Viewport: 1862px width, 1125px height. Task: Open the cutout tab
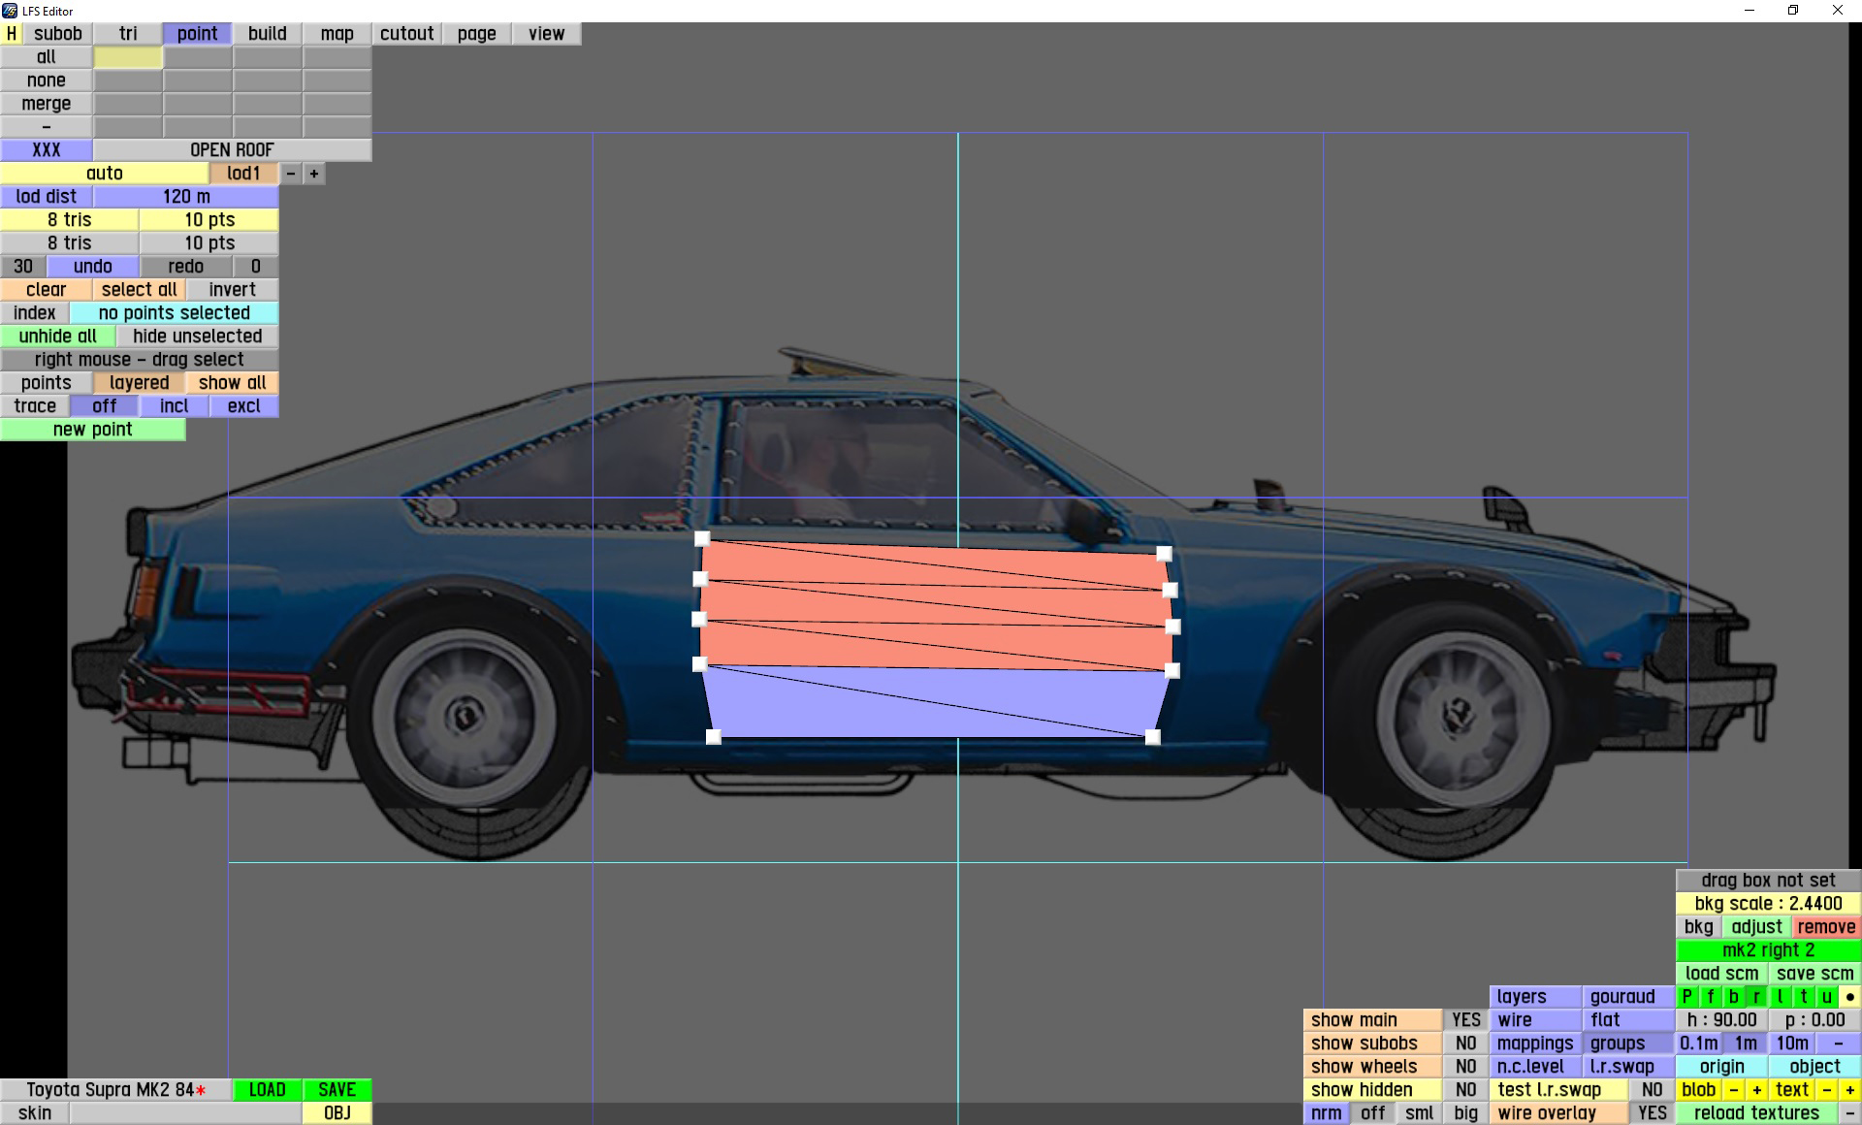(406, 33)
